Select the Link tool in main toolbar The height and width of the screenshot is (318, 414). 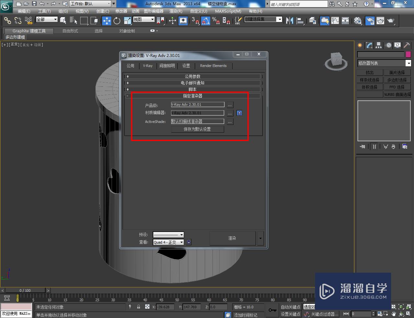(x=7, y=20)
